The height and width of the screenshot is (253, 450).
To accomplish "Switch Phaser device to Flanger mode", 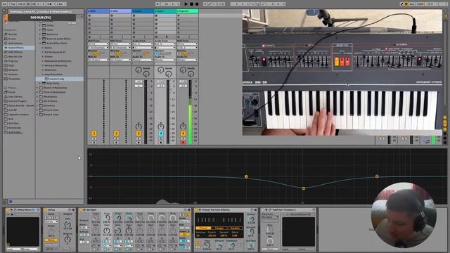I will click(219, 228).
